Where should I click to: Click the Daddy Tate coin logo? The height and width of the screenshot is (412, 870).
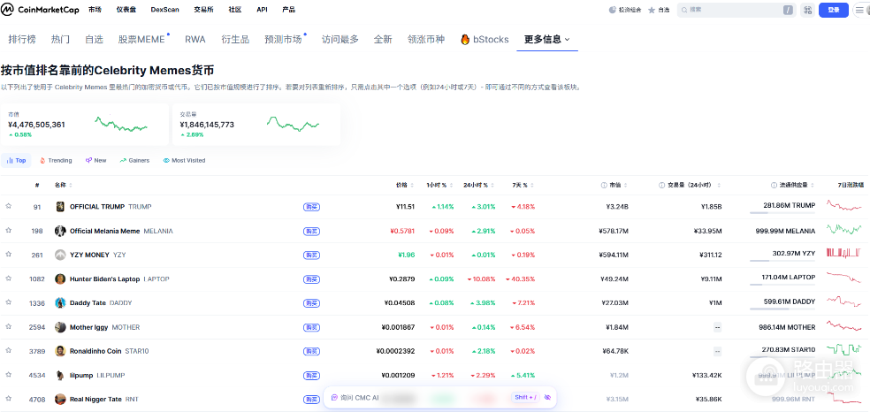click(60, 302)
